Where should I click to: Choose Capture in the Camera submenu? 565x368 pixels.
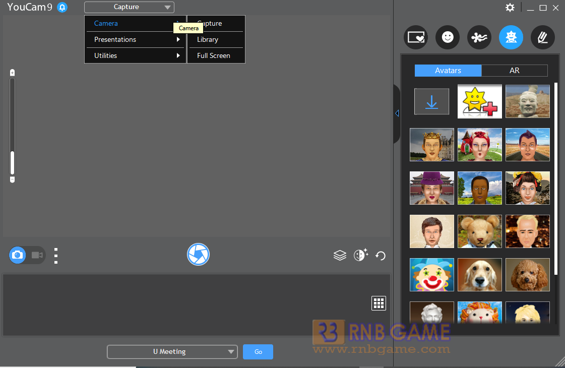pos(216,23)
